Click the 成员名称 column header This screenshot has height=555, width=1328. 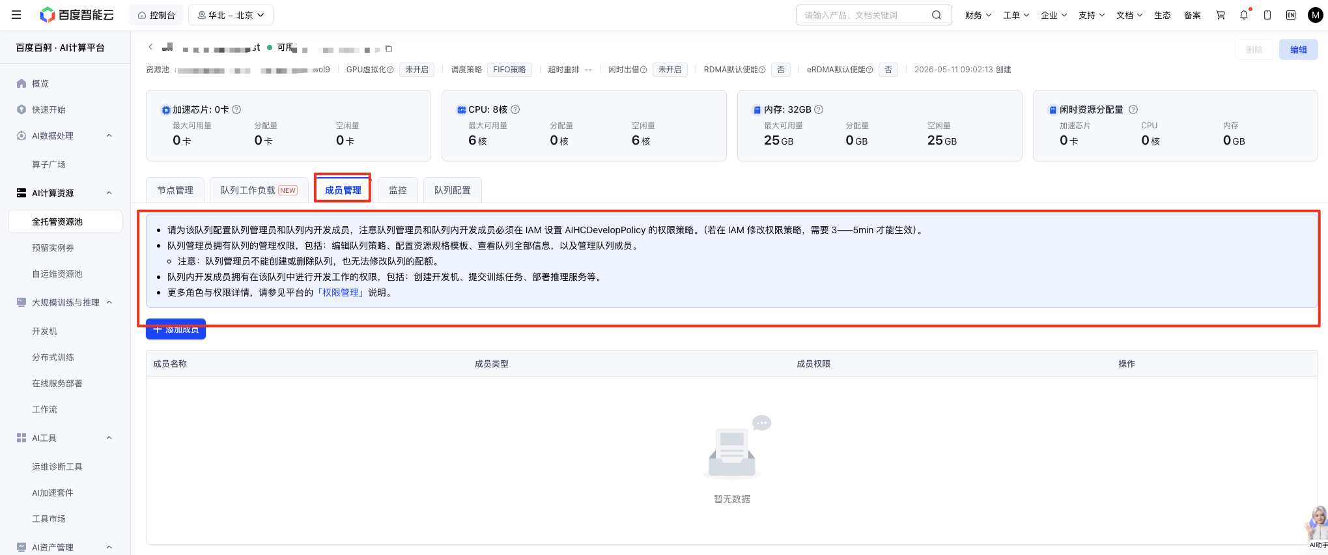(x=170, y=363)
